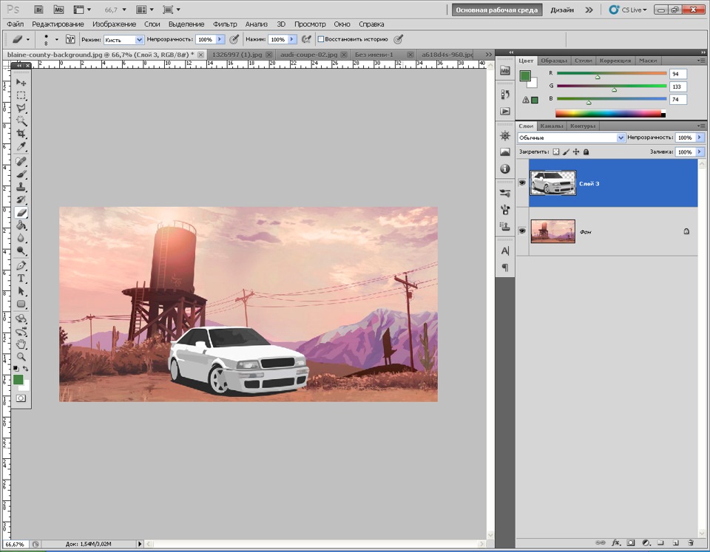Select the History Brush tool

21,200
